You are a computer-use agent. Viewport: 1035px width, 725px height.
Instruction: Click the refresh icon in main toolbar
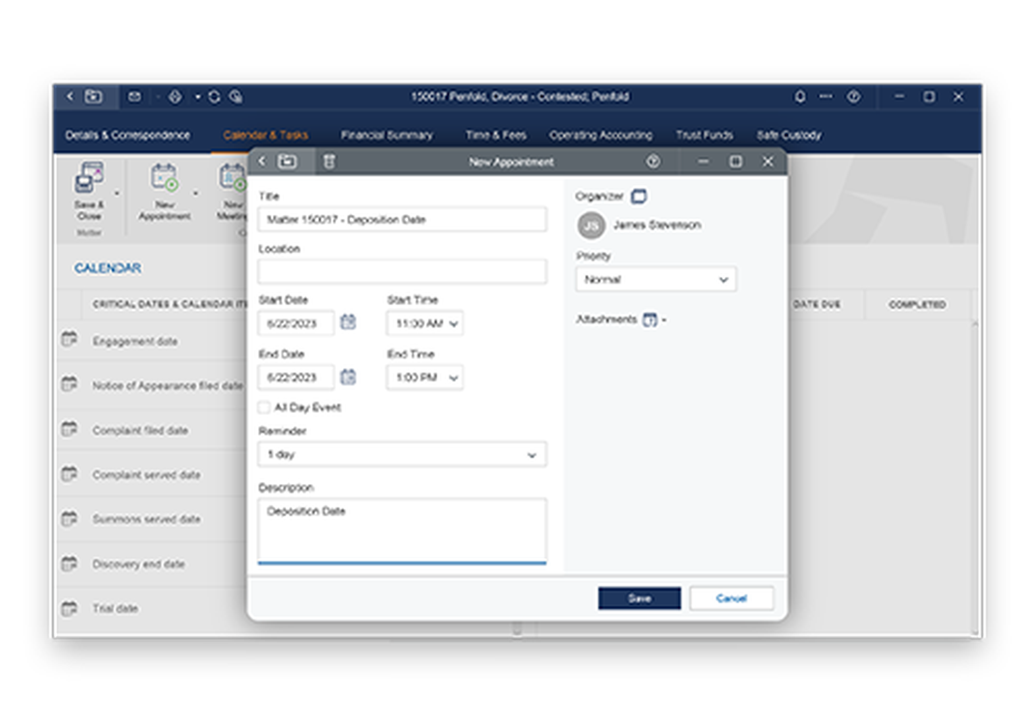(214, 97)
